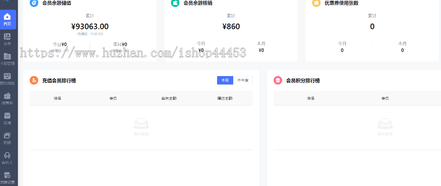
Task: Open the 首页 home sidebar item
Action: 7,20
